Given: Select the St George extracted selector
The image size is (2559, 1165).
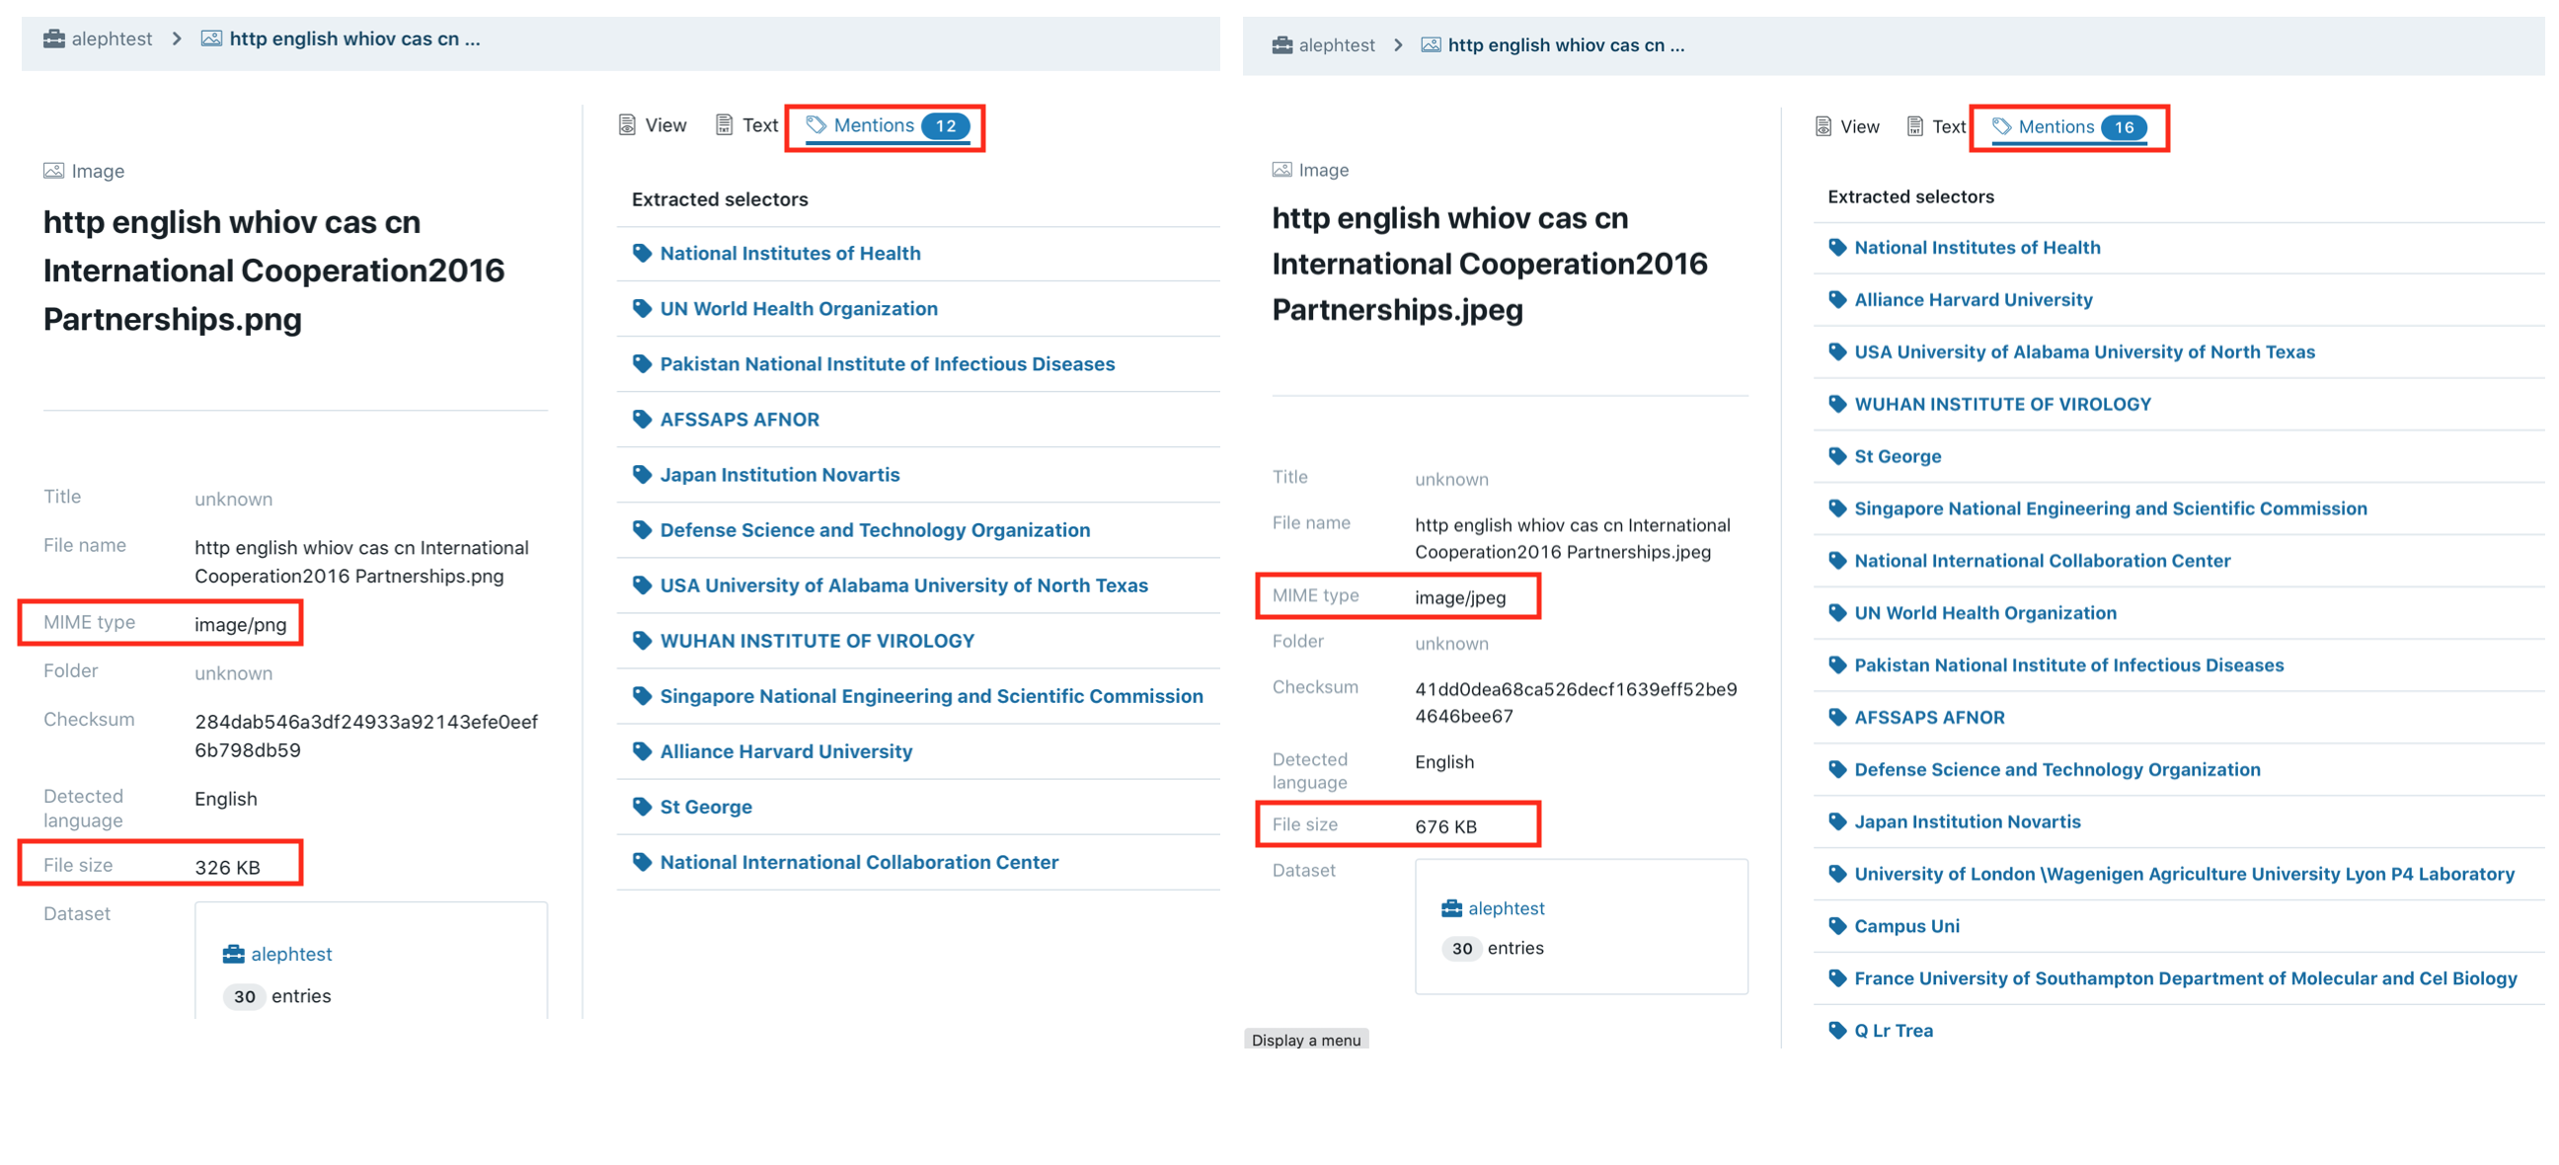Looking at the screenshot, I should point(705,807).
